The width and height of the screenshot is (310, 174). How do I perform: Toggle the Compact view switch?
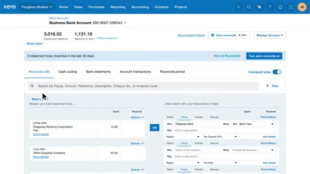[277, 72]
